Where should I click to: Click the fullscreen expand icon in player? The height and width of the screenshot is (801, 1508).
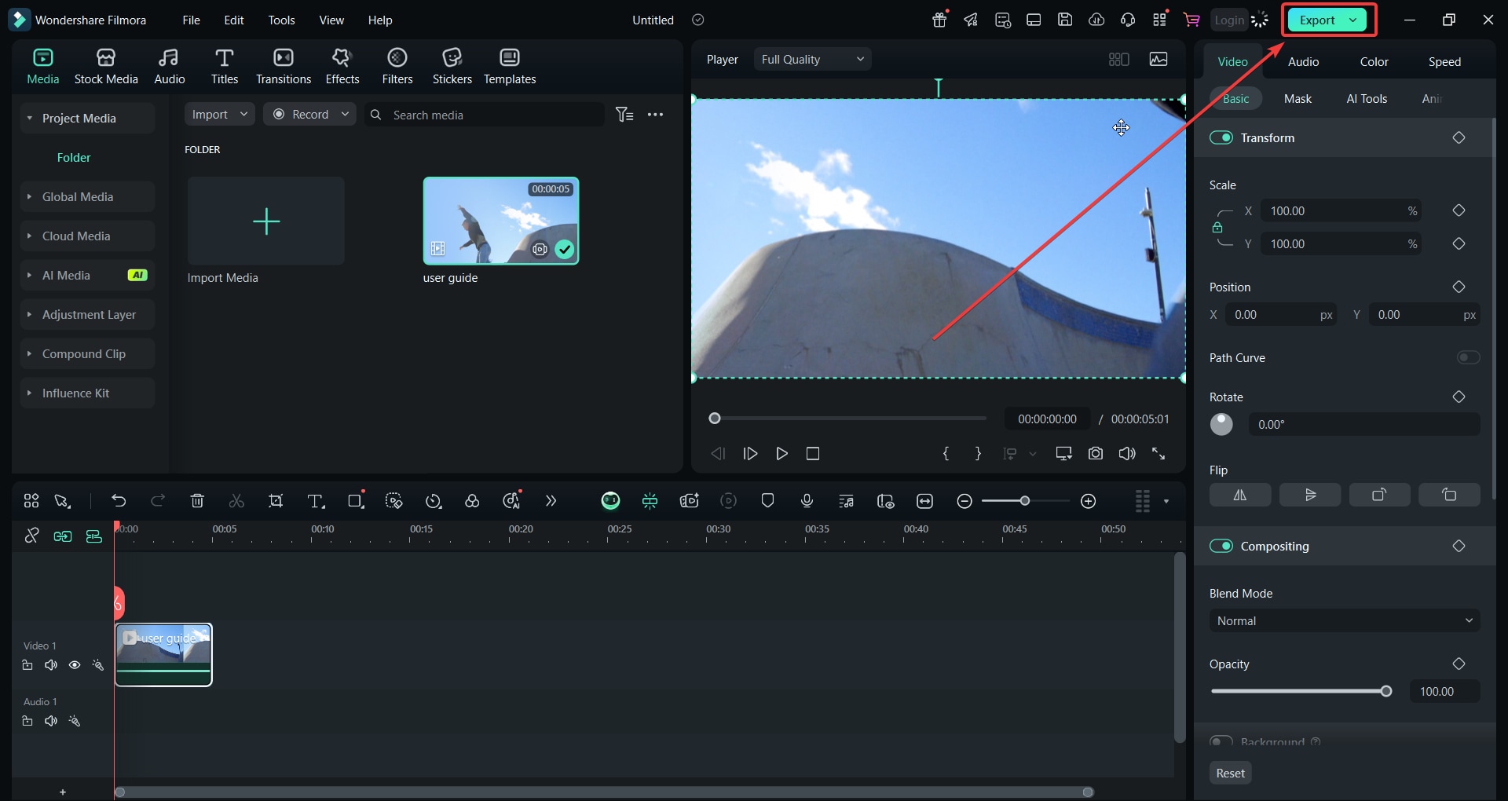1158,454
